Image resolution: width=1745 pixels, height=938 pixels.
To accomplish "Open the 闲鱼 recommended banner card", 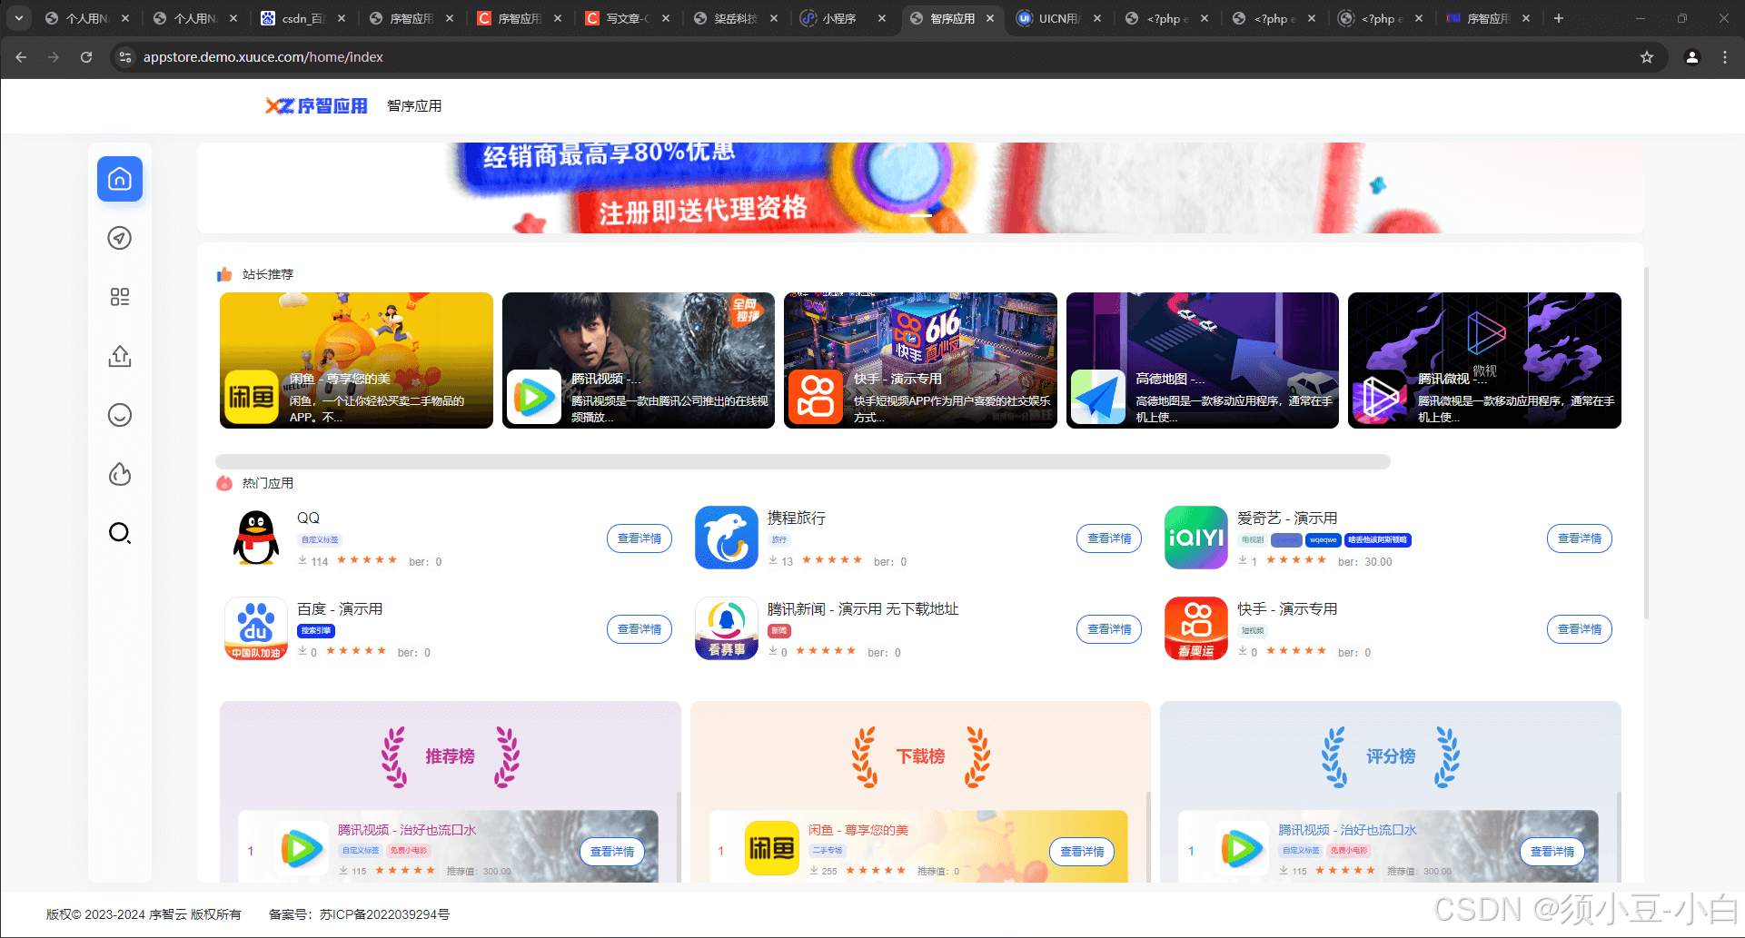I will click(356, 360).
